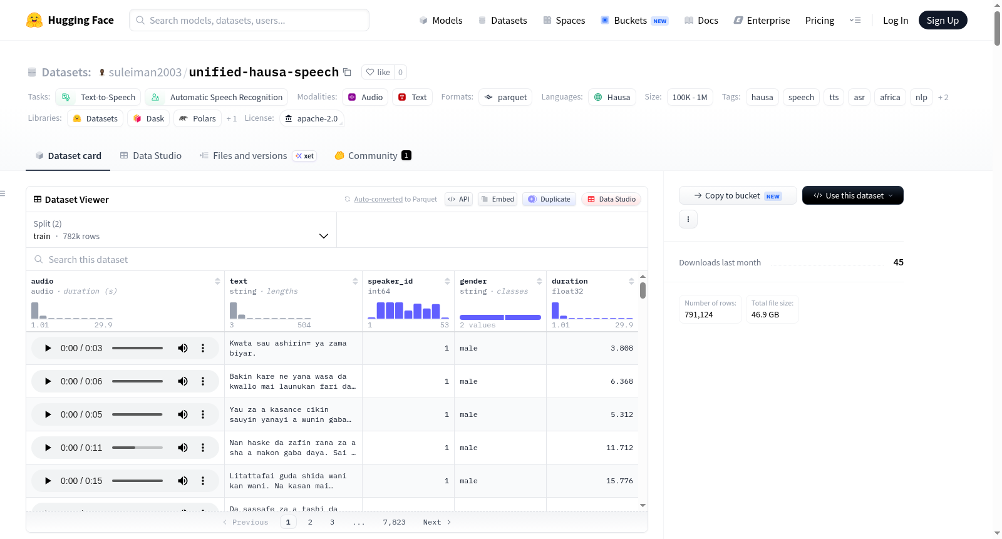Open Docs in the navigation
Image resolution: width=1002 pixels, height=539 pixels.
point(701,20)
